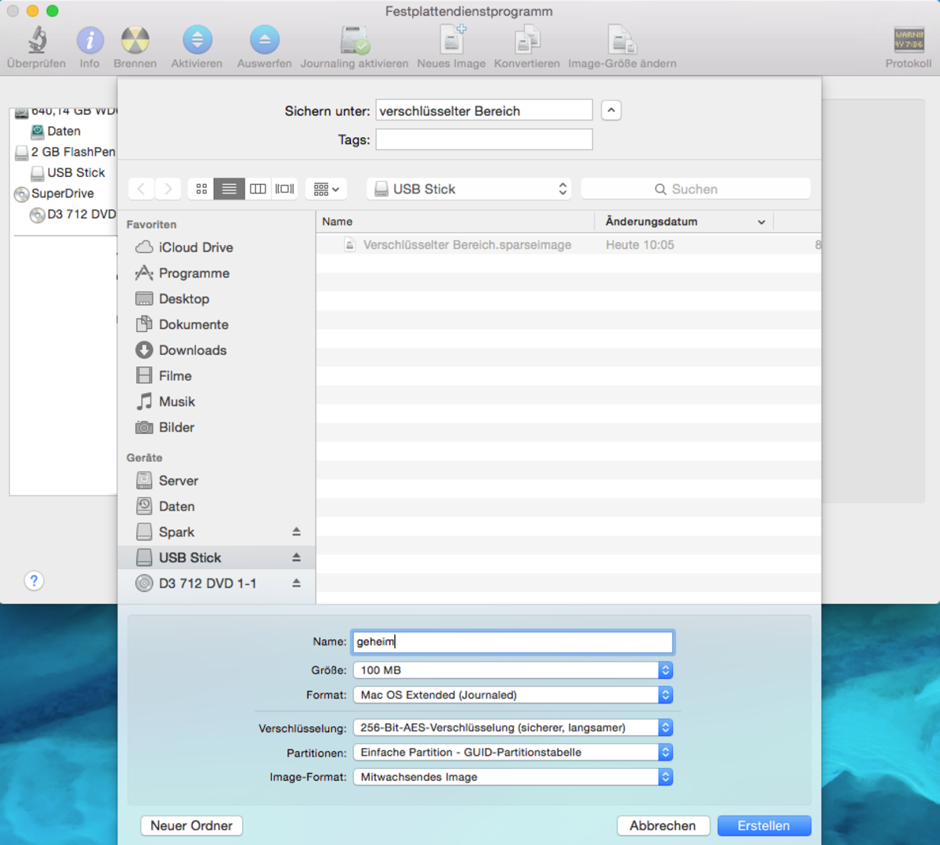Viewport: 940px width, 845px height.
Task: Select iCloud Drive in Favoriten sidebar
Action: 195,247
